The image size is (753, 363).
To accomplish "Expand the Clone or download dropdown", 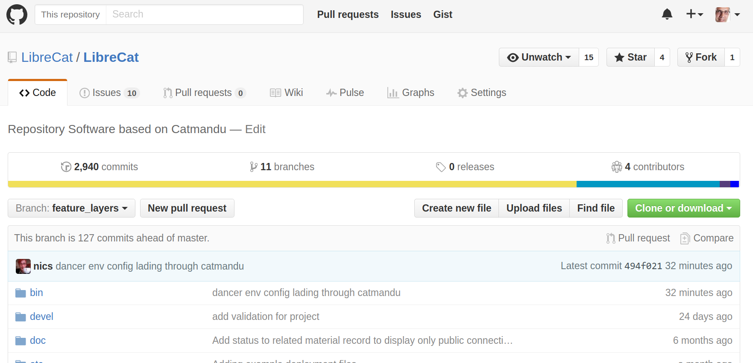I will click(683, 208).
